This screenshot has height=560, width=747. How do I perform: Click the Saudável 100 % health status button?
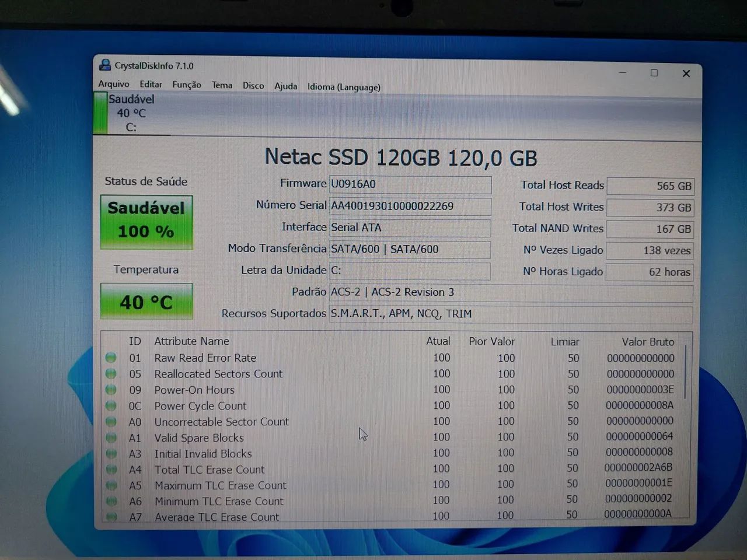click(146, 222)
